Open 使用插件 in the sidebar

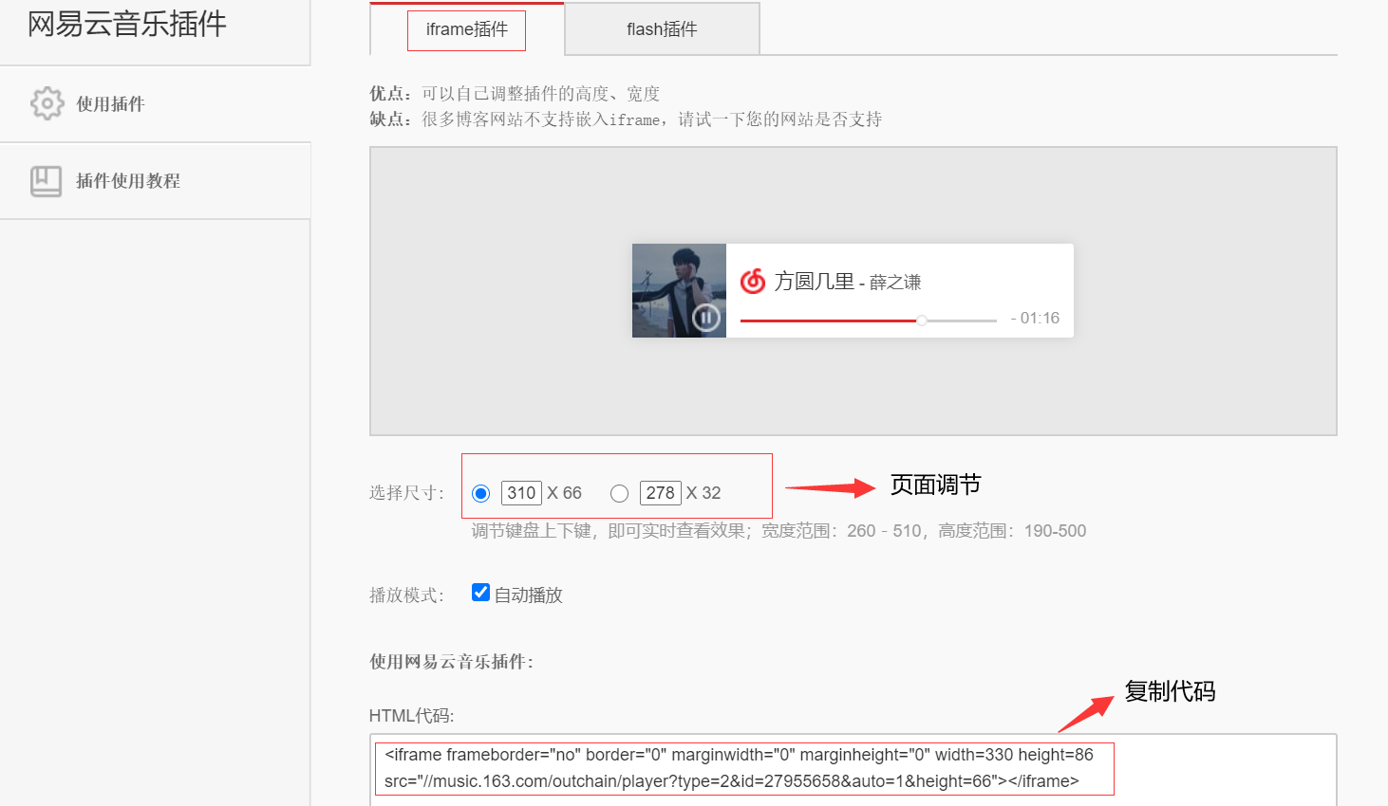[x=156, y=104]
